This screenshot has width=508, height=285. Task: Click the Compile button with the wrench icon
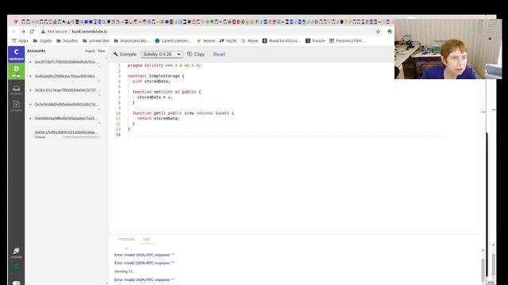(x=125, y=55)
